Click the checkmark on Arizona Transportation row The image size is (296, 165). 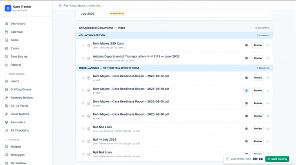coord(268,58)
